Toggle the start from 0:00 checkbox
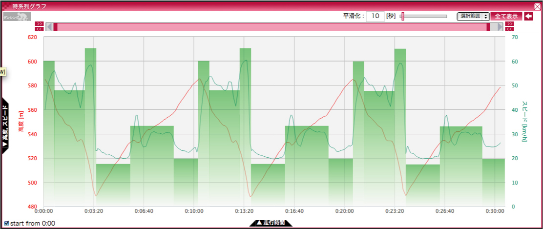This screenshot has width=543, height=229. point(6,224)
